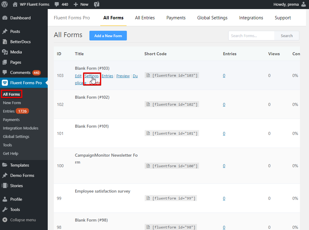Image resolution: width=309 pixels, height=230 pixels.
Task: Click the Dashboard gauge icon in sidebar
Action: pyautogui.click(x=5, y=18)
